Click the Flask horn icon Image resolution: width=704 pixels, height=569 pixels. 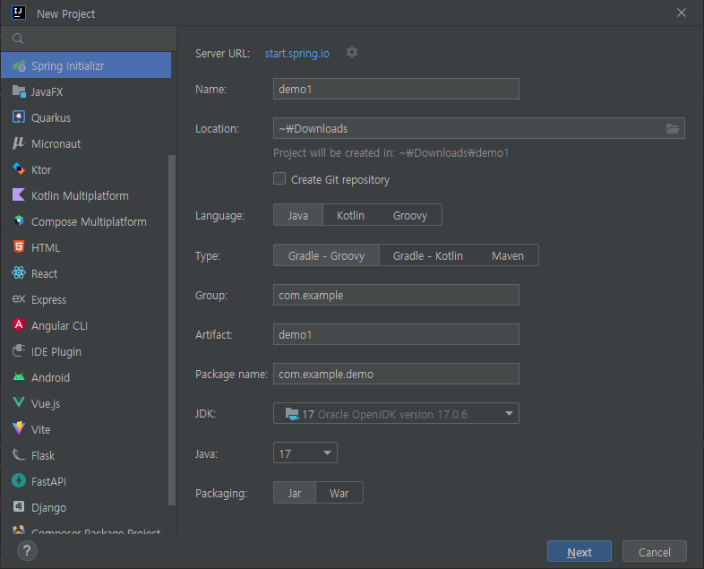(x=19, y=454)
